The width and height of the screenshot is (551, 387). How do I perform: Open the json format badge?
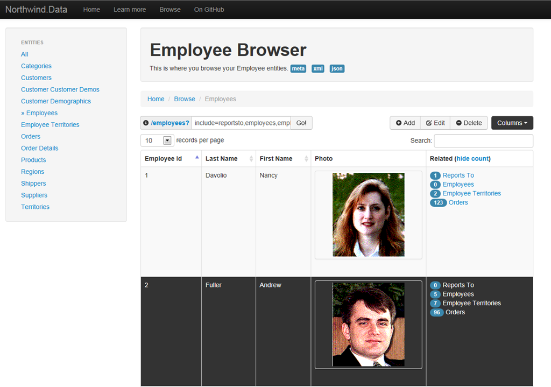337,68
